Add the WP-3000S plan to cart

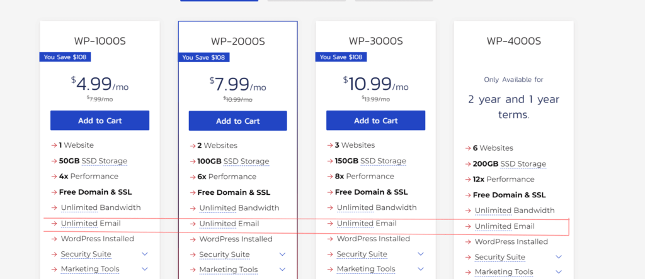[375, 121]
